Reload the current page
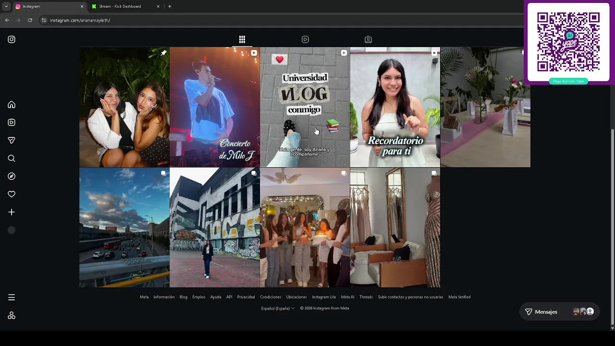Screen dimensions: 615x346 coord(30,20)
